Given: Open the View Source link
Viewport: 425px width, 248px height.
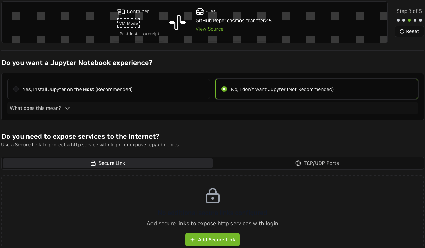Looking at the screenshot, I should tap(210, 29).
